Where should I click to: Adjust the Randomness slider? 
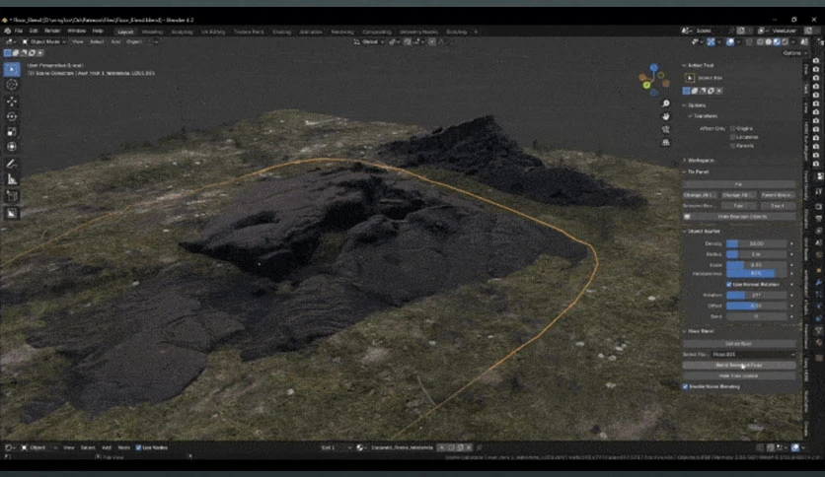point(757,274)
